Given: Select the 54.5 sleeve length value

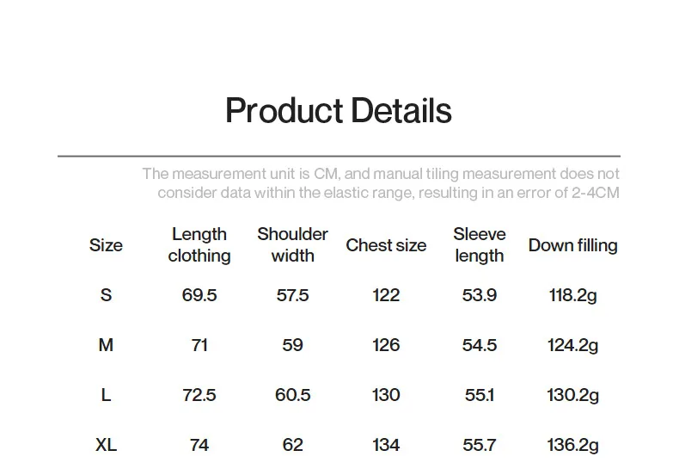Looking at the screenshot, I should point(480,345).
